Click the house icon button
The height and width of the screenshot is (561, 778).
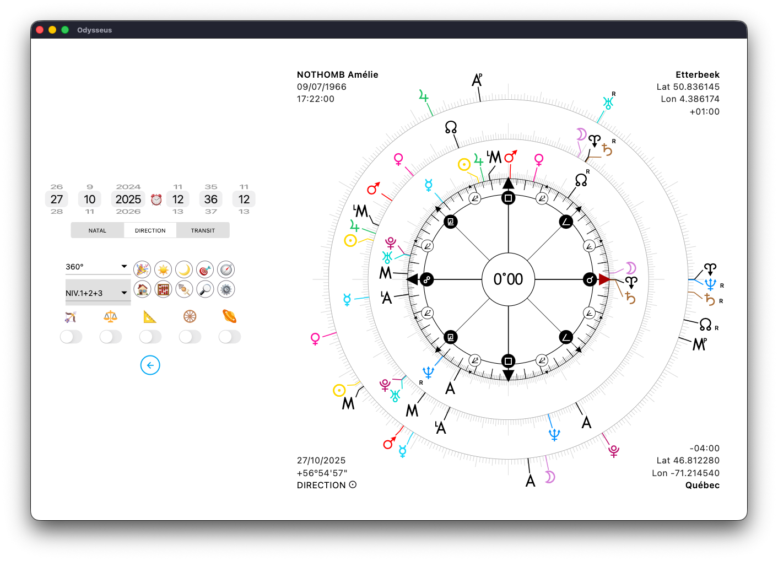(x=142, y=289)
